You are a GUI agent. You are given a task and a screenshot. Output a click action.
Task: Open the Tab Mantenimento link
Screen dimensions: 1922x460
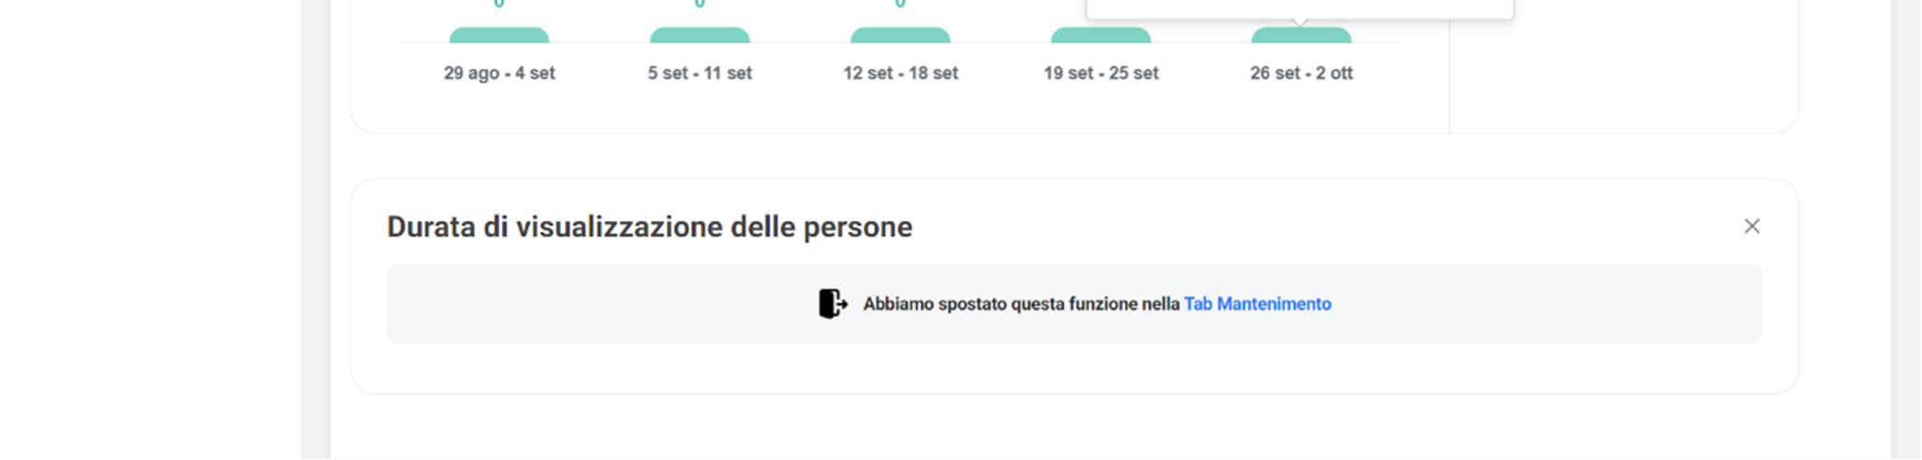[x=1257, y=304]
